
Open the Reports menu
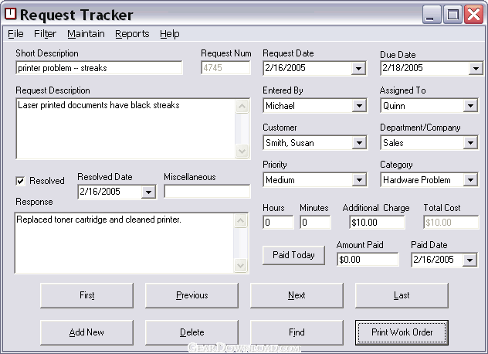(132, 34)
